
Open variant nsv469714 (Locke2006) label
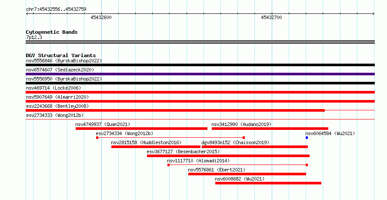coord(53,88)
